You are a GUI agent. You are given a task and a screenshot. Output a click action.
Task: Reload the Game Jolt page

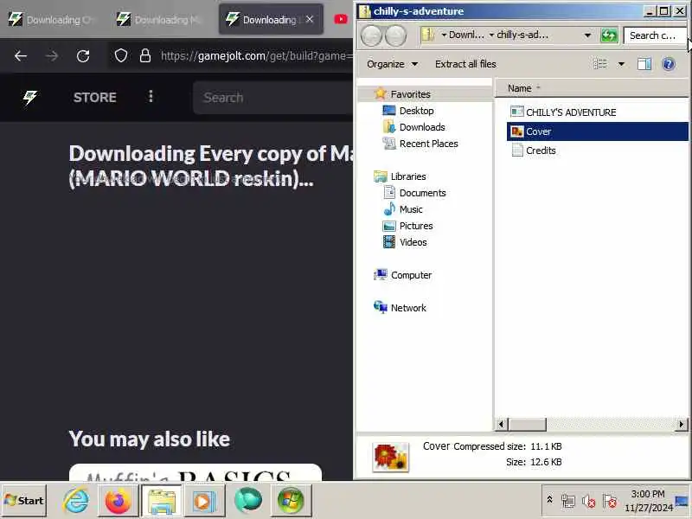(83, 56)
